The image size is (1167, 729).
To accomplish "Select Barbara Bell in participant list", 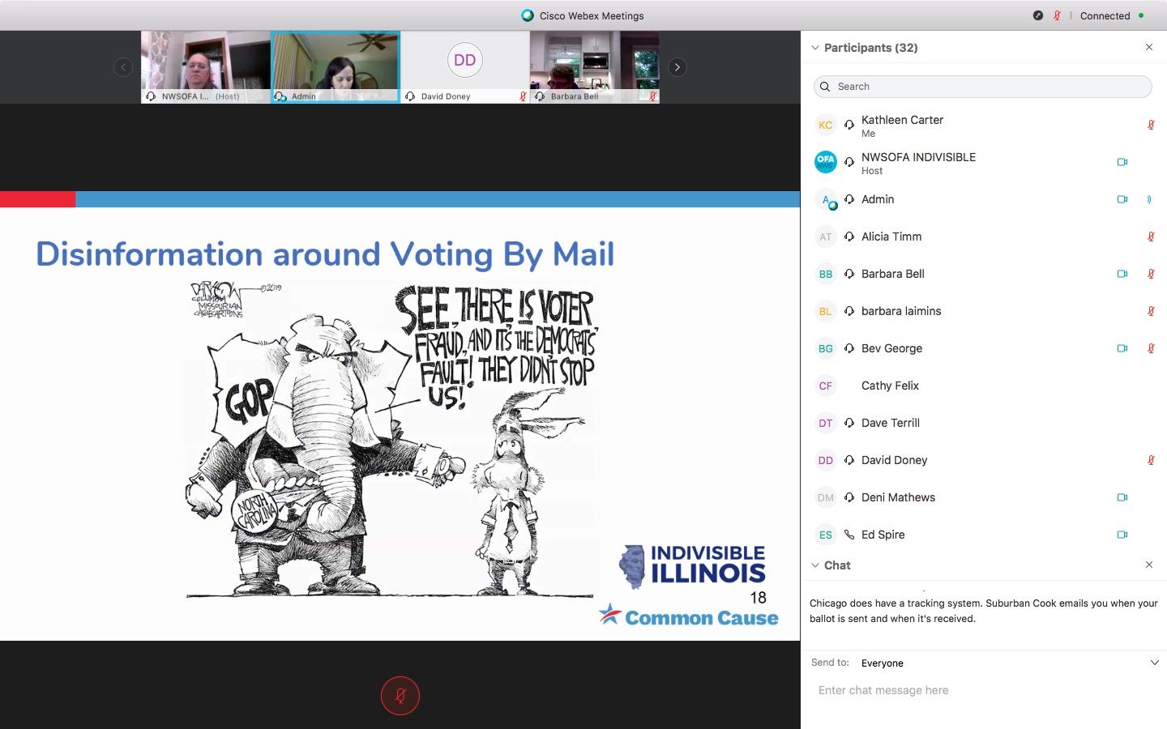I will [x=984, y=274].
